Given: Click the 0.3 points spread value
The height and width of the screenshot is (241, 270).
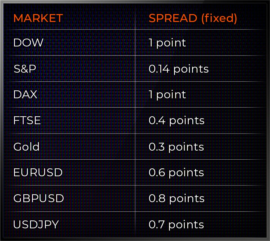Looking at the screenshot, I should (x=176, y=147).
